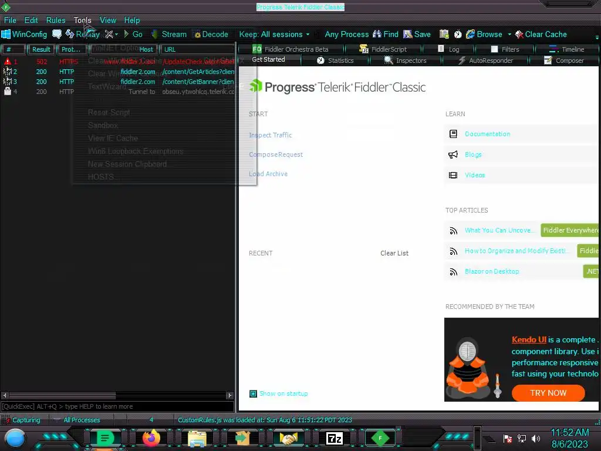The width and height of the screenshot is (601, 451).
Task: Open the File menu
Action: point(10,20)
